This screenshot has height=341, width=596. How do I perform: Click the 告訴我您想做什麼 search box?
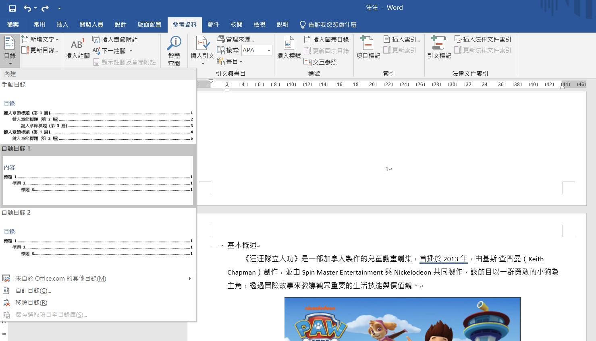[x=328, y=25]
